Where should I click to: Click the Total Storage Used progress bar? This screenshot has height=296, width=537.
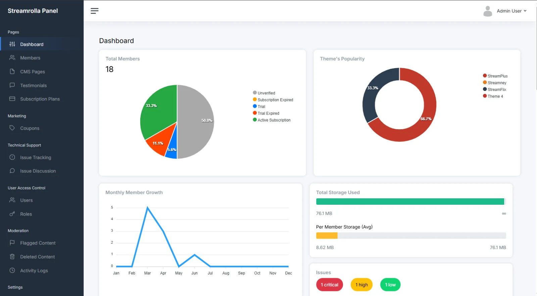tap(411, 201)
